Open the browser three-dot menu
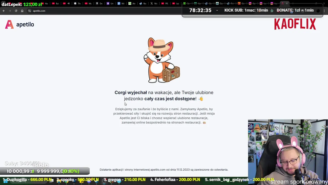 324,11
